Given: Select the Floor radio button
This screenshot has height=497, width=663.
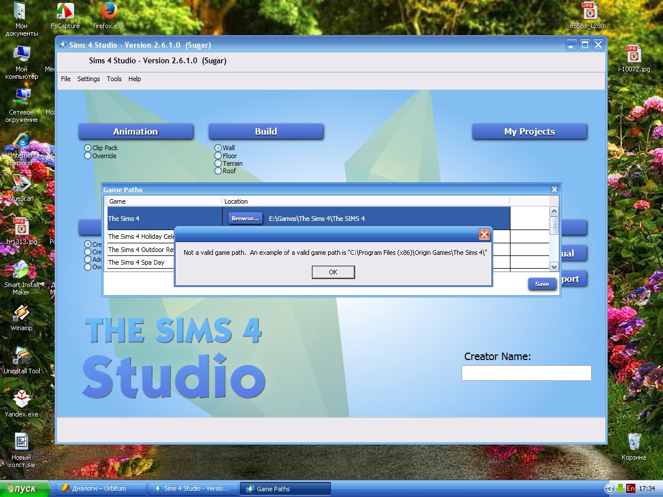Looking at the screenshot, I should 218,155.
